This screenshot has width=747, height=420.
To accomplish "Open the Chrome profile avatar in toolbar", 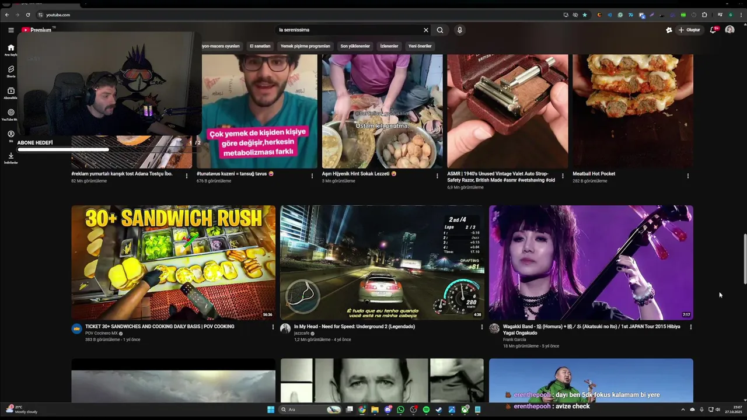I will pyautogui.click(x=730, y=15).
